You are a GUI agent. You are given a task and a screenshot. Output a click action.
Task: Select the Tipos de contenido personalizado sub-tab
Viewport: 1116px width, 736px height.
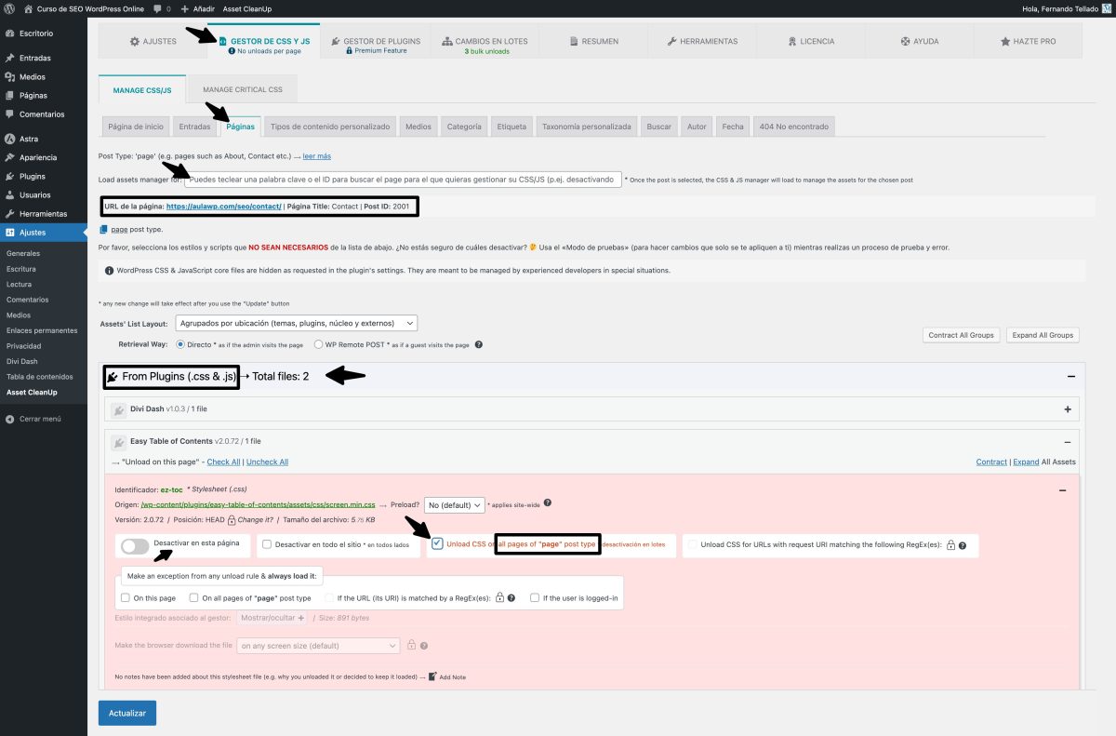pos(331,127)
